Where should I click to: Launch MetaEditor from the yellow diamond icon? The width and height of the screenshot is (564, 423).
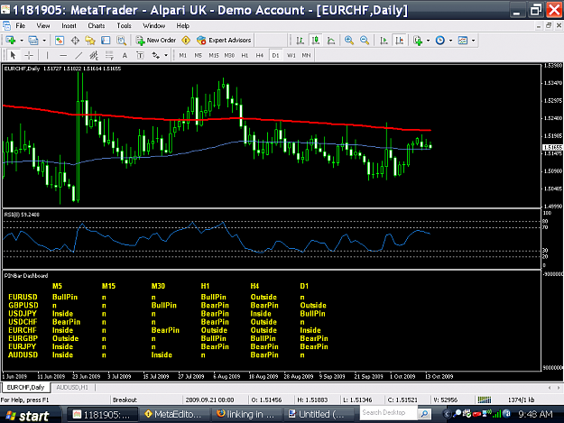186,41
